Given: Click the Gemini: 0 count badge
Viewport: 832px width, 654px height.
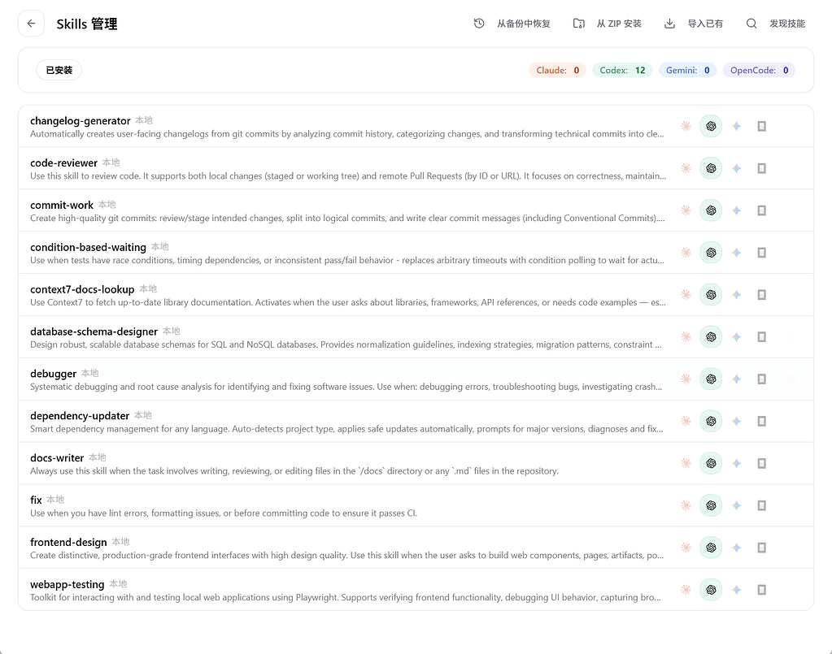Looking at the screenshot, I should (x=688, y=70).
